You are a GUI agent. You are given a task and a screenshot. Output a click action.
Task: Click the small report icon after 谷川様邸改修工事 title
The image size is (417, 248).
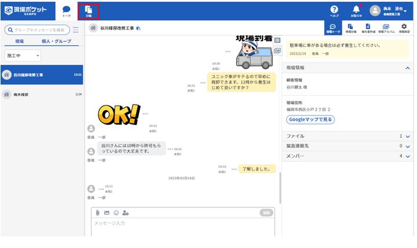138,28
